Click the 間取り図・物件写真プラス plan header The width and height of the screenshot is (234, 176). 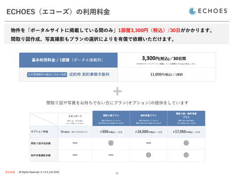tap(186, 118)
